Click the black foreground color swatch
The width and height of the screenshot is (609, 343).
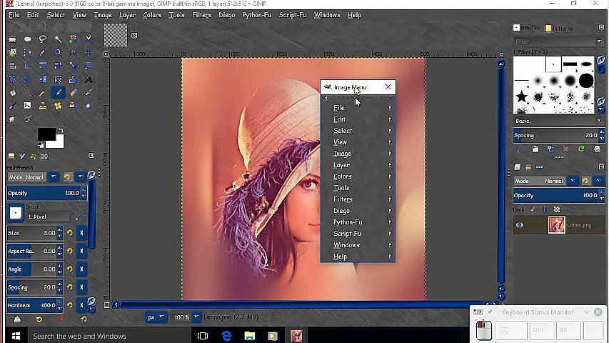[46, 134]
